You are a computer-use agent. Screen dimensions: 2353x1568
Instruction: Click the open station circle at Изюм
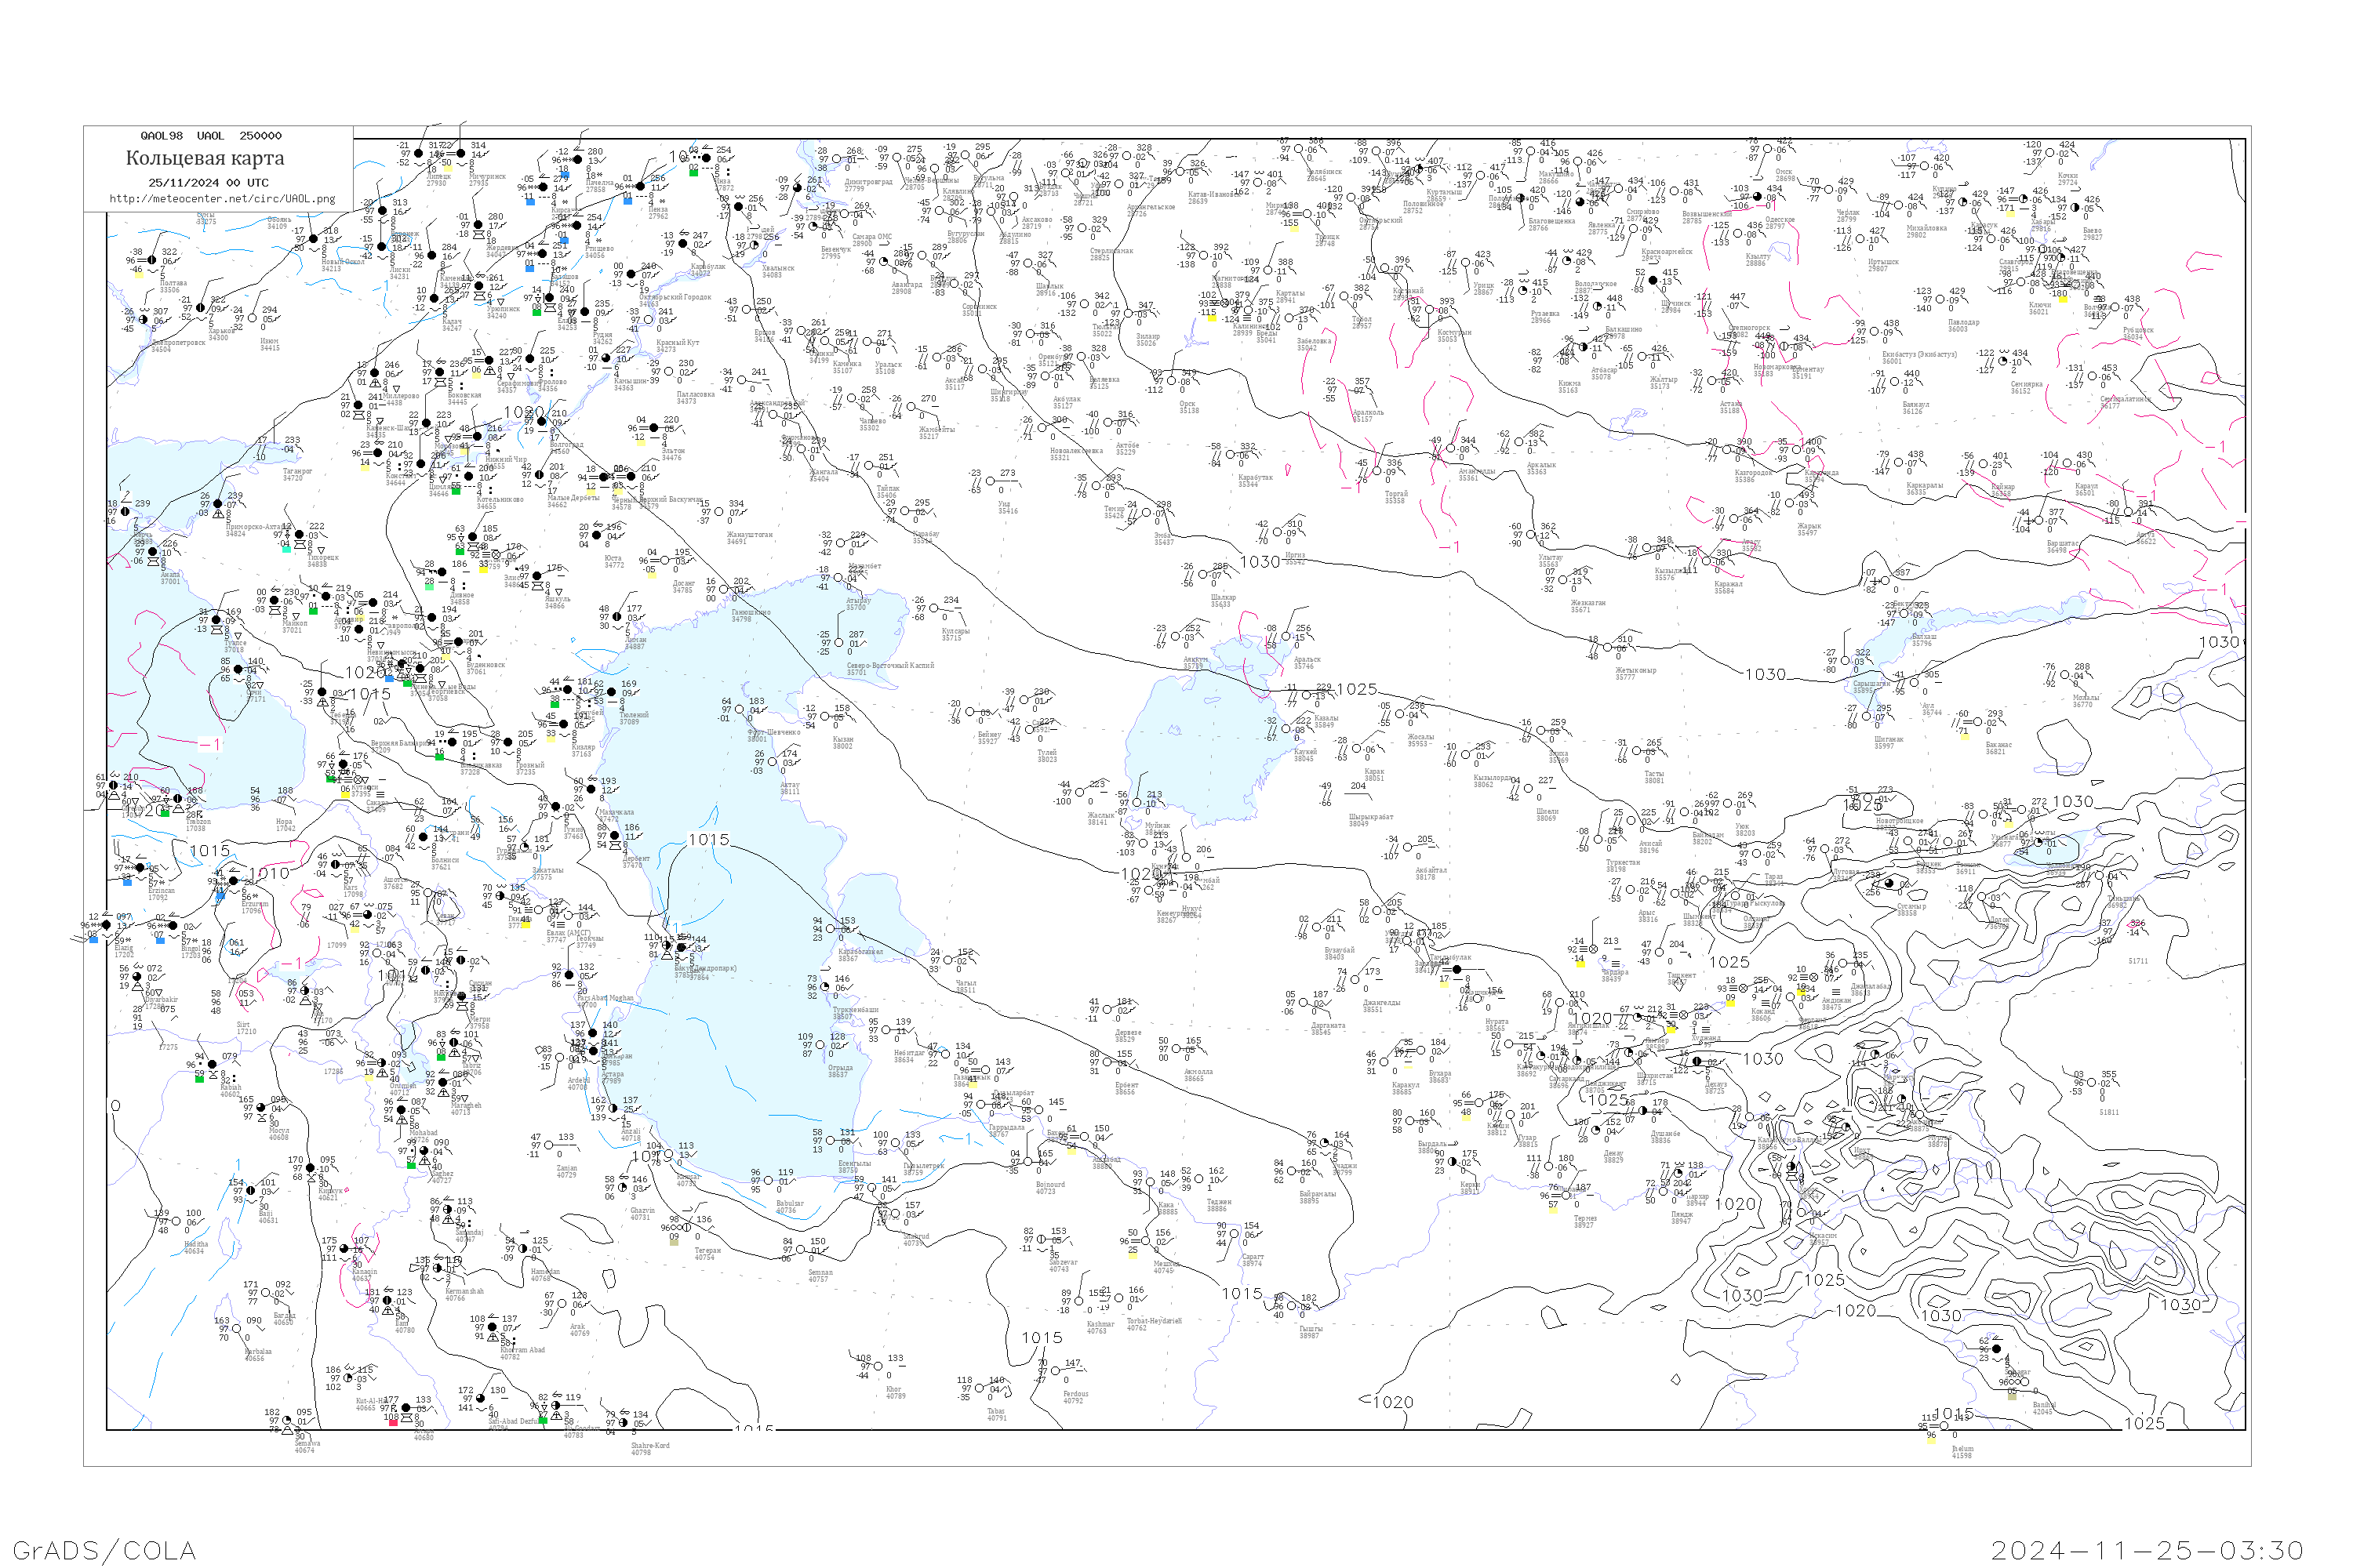(x=252, y=320)
